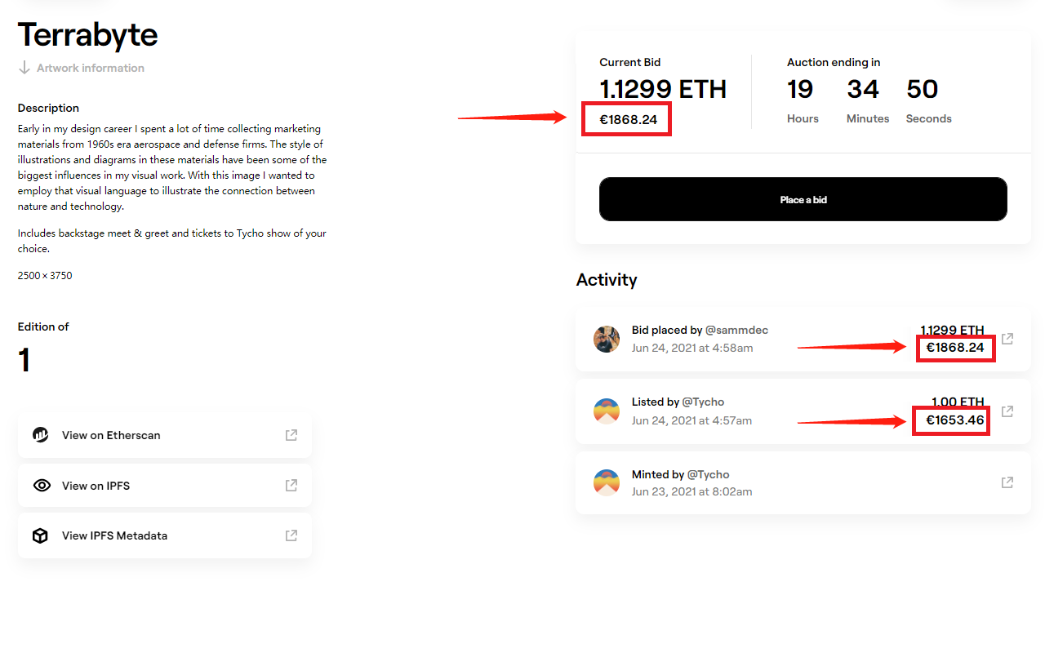Open external link for the Listed activity

pos(1007,411)
